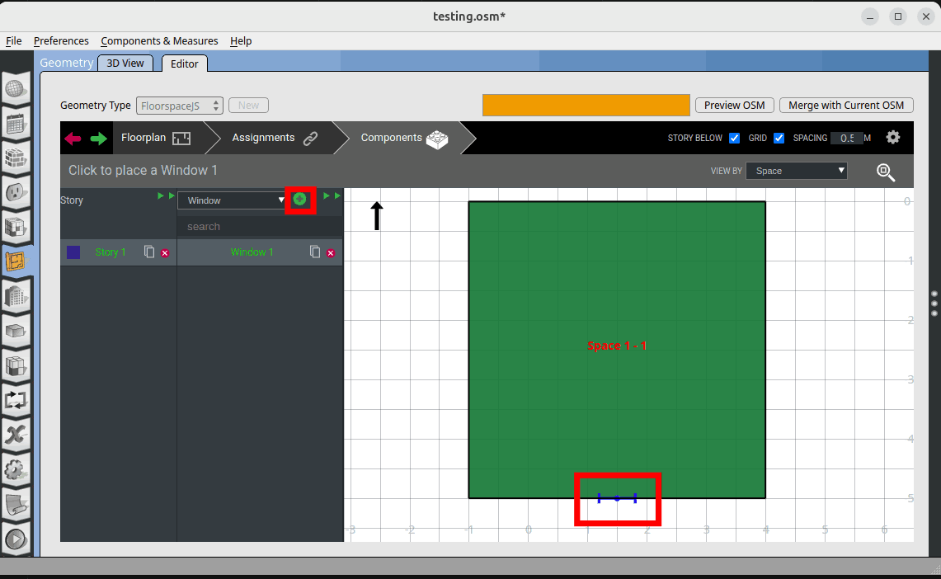The width and height of the screenshot is (941, 579).
Task: Open the Run Simulation sidebar icon
Action: click(x=15, y=540)
